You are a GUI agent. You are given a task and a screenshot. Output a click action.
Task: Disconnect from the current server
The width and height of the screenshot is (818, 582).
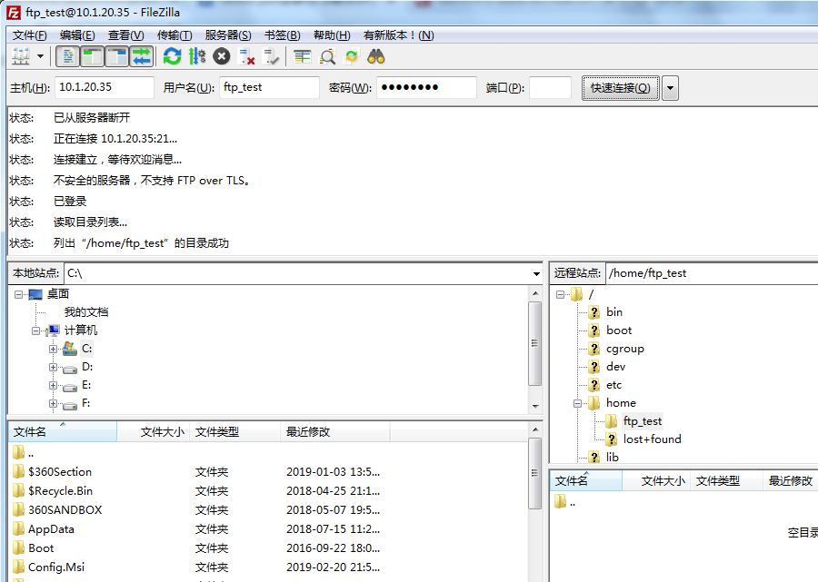point(245,56)
